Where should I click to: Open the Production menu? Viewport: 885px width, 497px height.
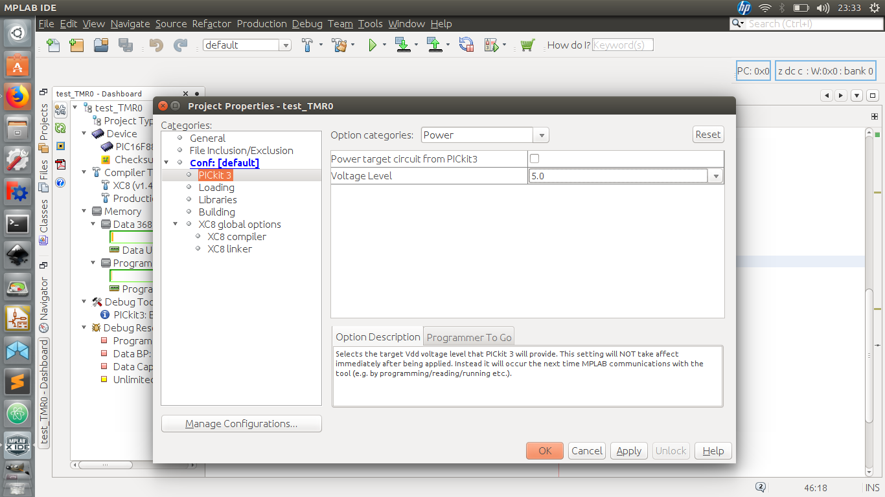262,24
